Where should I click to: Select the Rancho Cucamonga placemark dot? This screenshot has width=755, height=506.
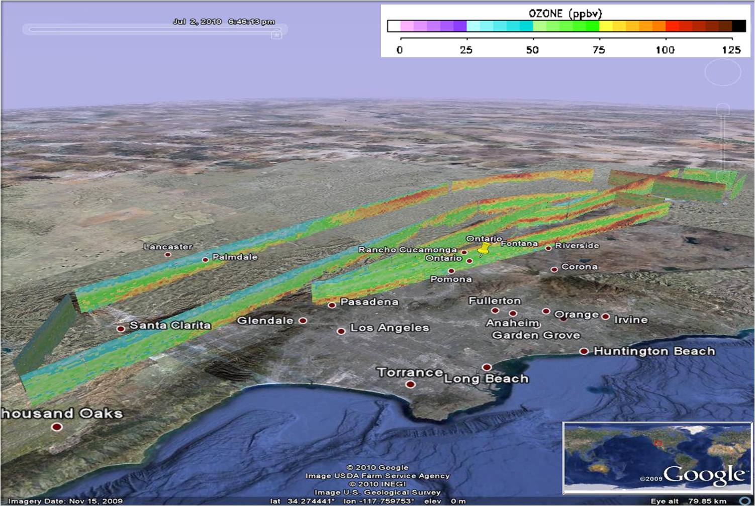tap(464, 252)
